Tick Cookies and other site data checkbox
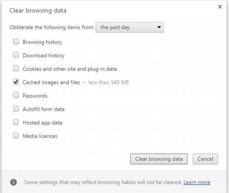Image resolution: width=229 pixels, height=193 pixels. [x=16, y=68]
